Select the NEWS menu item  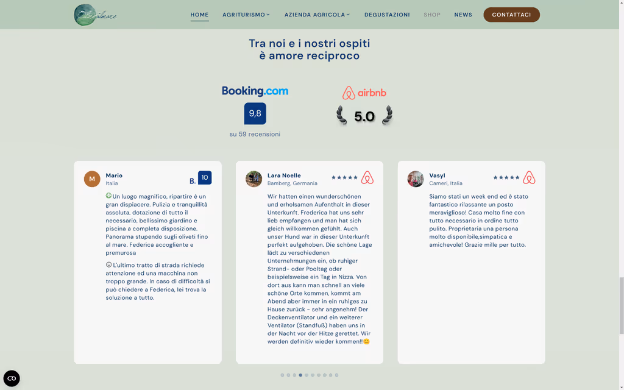click(463, 15)
